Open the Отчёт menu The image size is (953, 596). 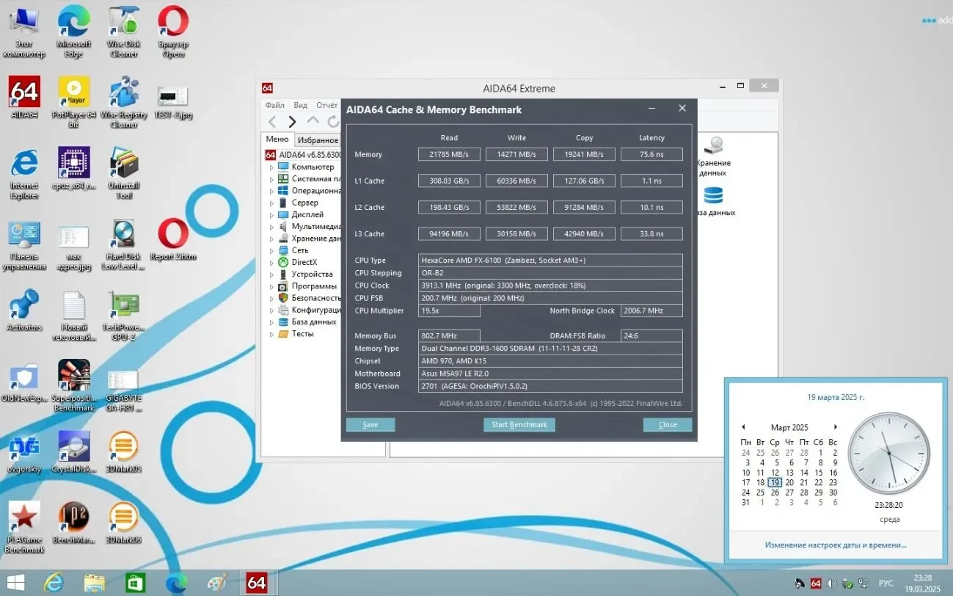327,106
